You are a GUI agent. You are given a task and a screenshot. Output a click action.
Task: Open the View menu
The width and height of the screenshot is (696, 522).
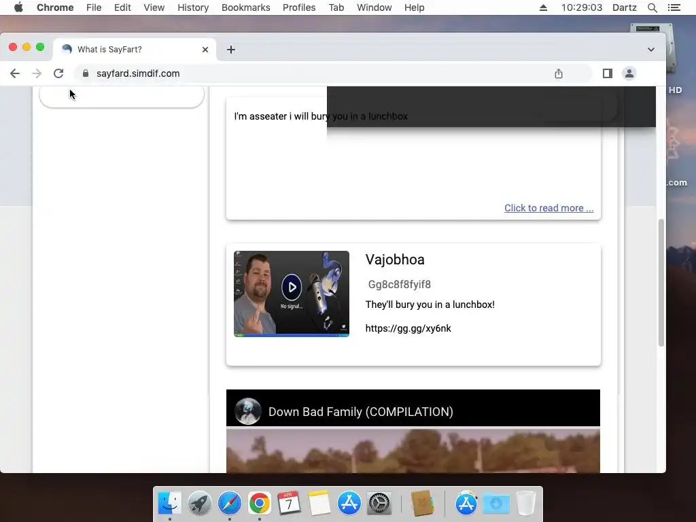point(154,7)
